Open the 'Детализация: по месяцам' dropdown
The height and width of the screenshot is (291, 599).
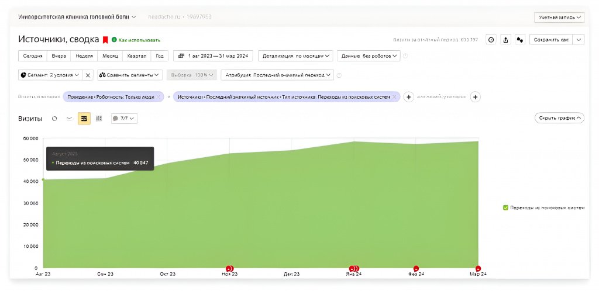click(x=295, y=56)
